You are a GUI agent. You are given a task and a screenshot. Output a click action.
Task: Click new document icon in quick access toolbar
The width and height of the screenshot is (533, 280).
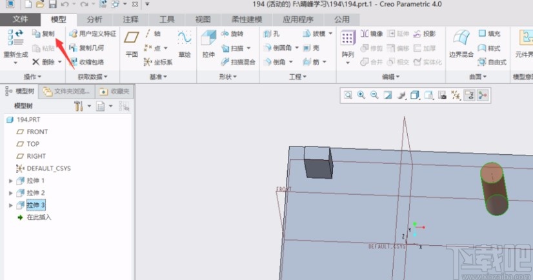click(x=28, y=5)
